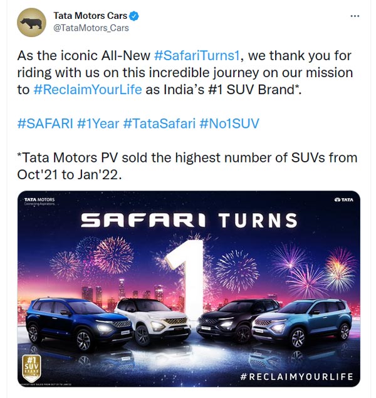Image resolution: width=376 pixels, height=398 pixels.
Task: Follow the #ReclaimYourLife hashtag link
Action: pos(88,90)
